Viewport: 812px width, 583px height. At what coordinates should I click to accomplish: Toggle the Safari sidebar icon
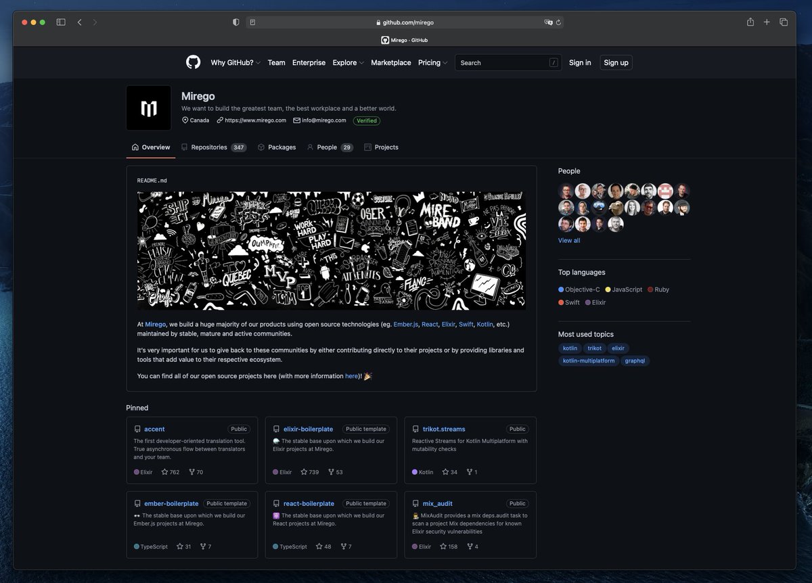coord(61,22)
